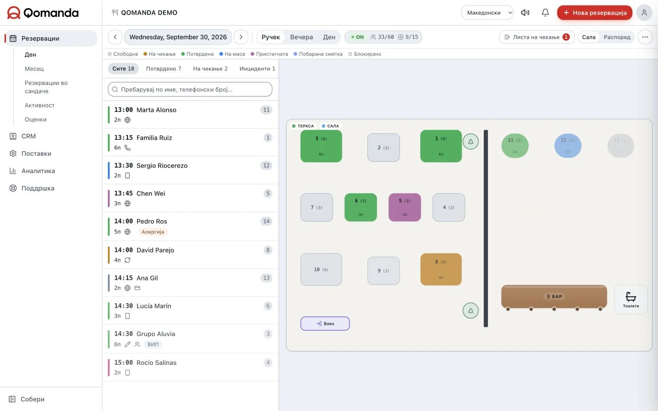Screen dimensions: 658x411
Task: Open the user profile avatar
Action: tap(644, 13)
